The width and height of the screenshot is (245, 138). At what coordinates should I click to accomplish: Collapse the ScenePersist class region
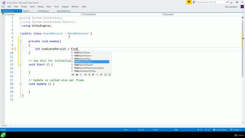point(20,33)
